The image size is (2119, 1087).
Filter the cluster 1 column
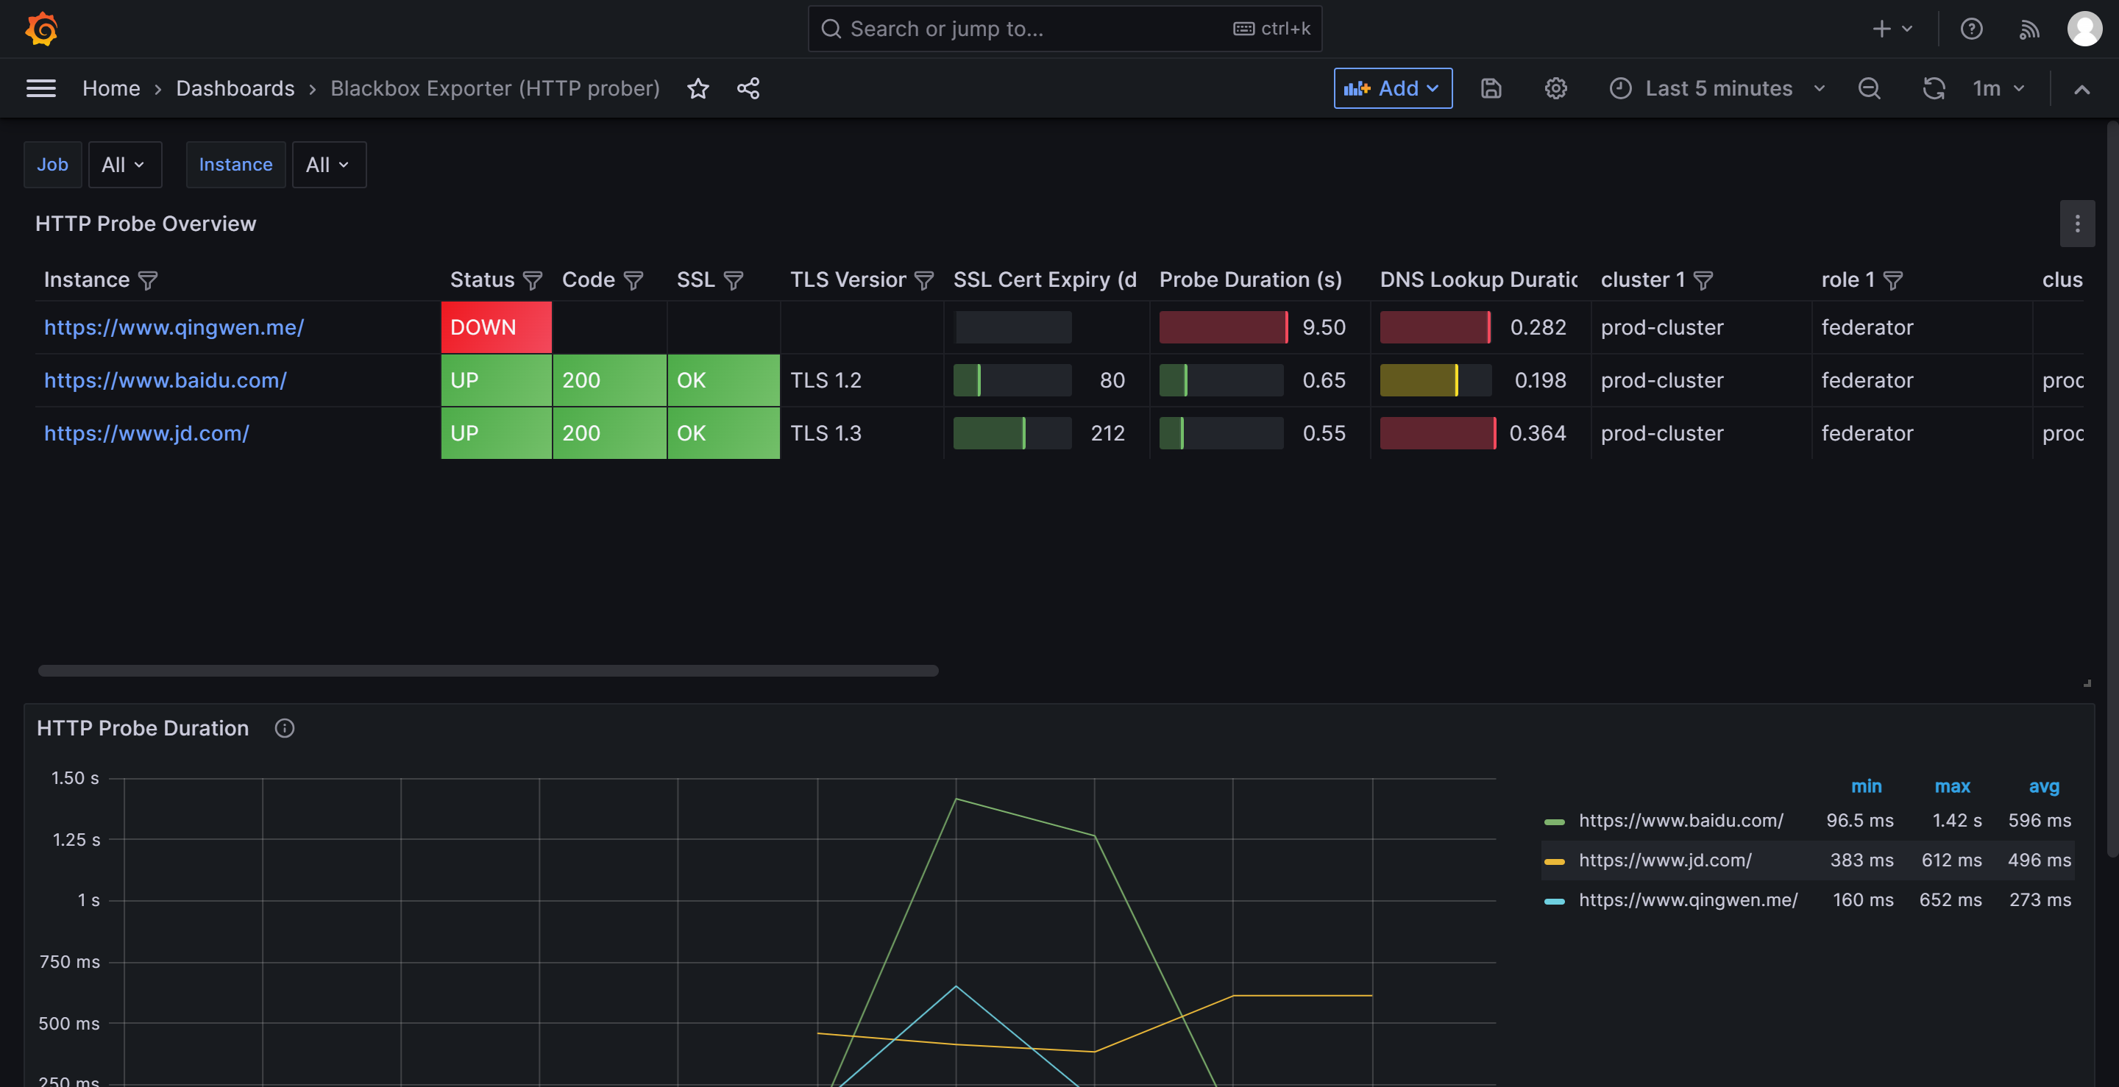click(1703, 280)
